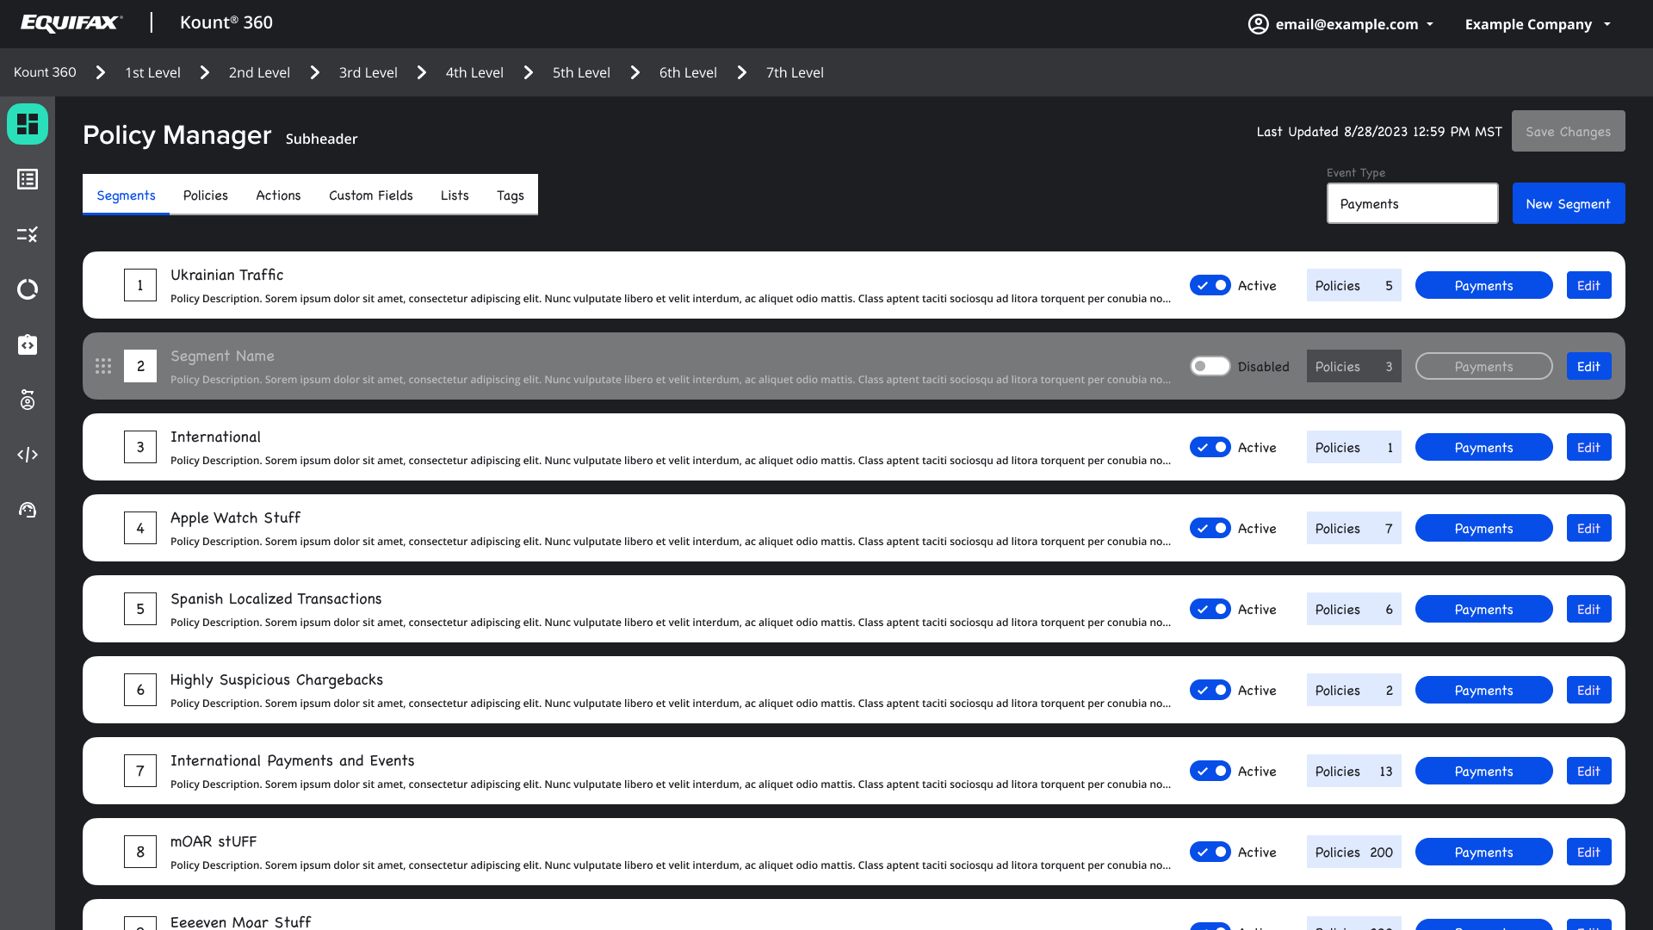The width and height of the screenshot is (1653, 930).
Task: Edit the Spanish Localized Transactions segment
Action: click(x=1588, y=609)
